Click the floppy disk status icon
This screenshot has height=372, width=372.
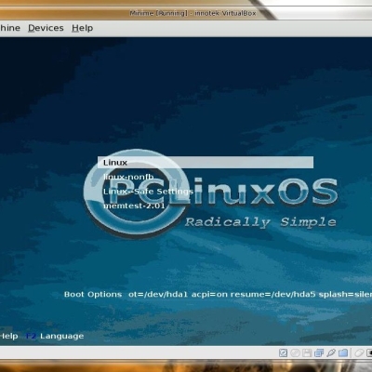point(307,352)
